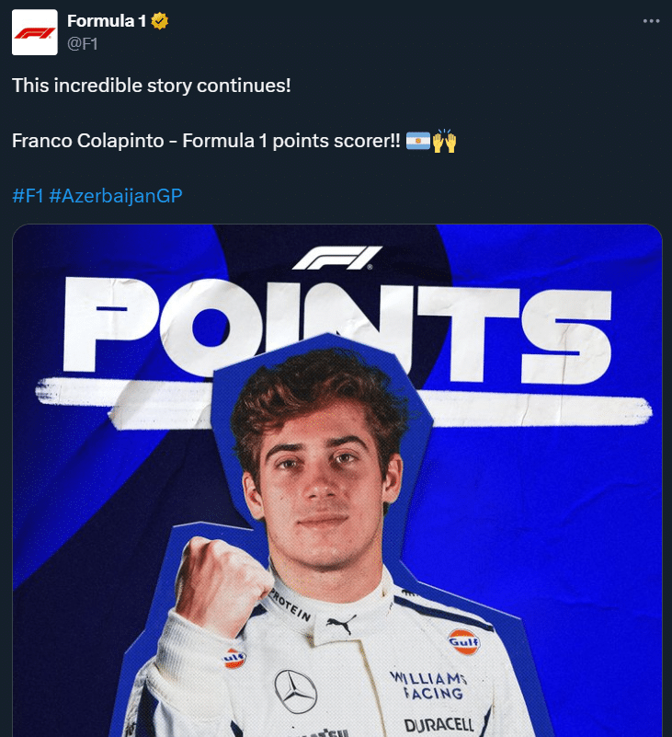Click the "This incredible story continues!" text
The height and width of the screenshot is (737, 672).
coord(151,85)
